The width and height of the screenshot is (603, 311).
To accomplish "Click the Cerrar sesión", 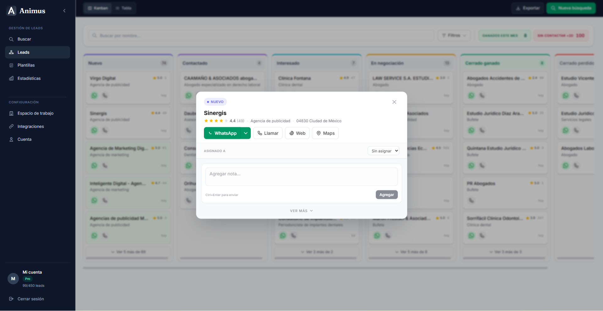I will point(30,299).
